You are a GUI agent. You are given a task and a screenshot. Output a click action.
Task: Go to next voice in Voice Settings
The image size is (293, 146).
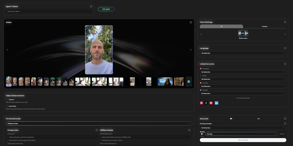(x=285, y=35)
